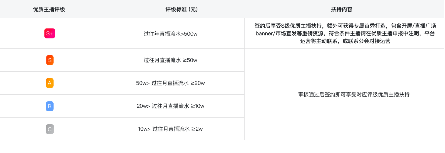Click the 10w> 过往月直播流水 ≥2w criteria
This screenshot has width=445, height=153.
170,129
